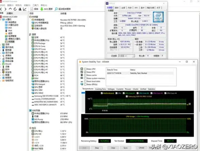This screenshot has height=151, width=200.
Task: Click the driver update magnifier icon
Action: pos(56,9)
